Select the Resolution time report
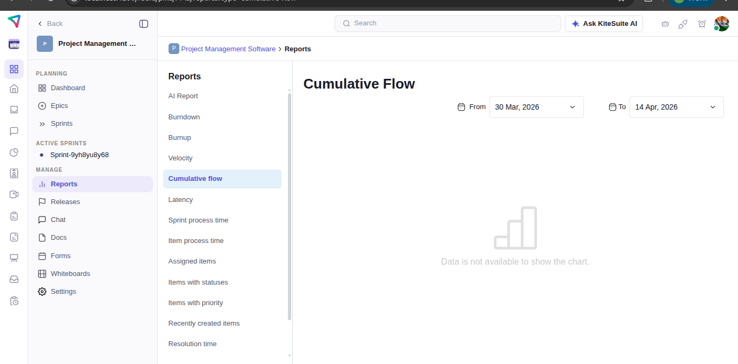This screenshot has width=738, height=364. 222,344
